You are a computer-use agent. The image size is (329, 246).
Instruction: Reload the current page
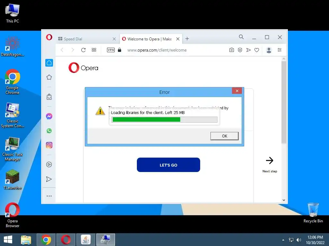click(83, 50)
